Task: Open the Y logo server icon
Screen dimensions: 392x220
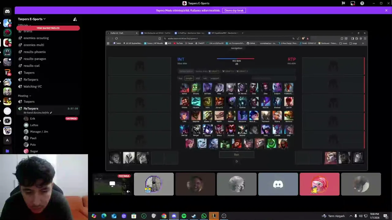Action: pos(7,121)
